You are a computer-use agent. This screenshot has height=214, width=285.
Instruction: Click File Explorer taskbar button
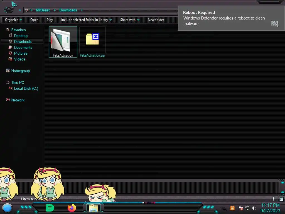click(94, 208)
